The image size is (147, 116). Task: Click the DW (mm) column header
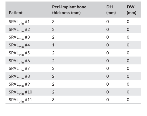(131, 10)
